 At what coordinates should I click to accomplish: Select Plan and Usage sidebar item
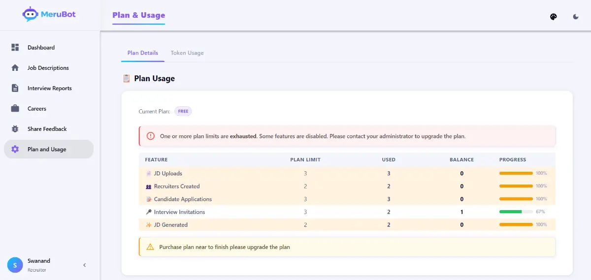click(x=49, y=149)
